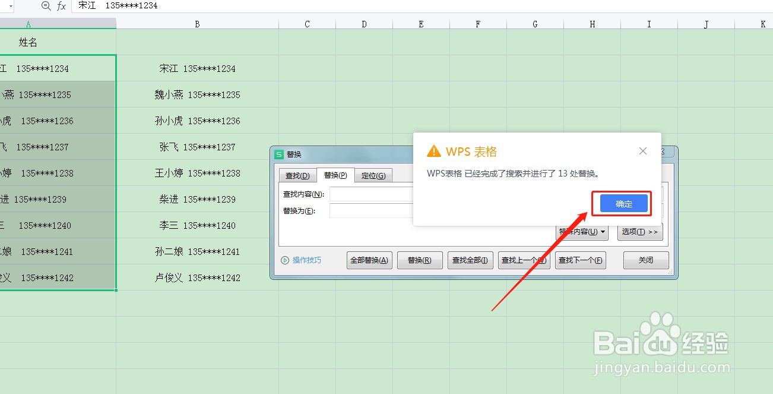The height and width of the screenshot is (394, 773).
Task: Click column A cell ending 135****1234
Action: coord(58,68)
